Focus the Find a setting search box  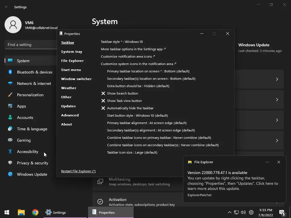pyautogui.click(x=31, y=45)
